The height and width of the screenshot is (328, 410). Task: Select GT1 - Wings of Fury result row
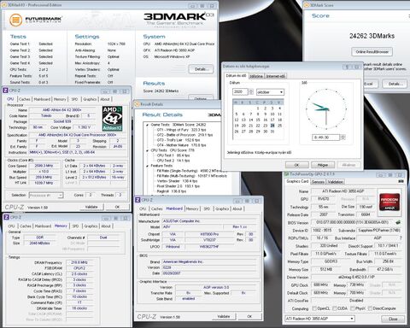(181, 130)
